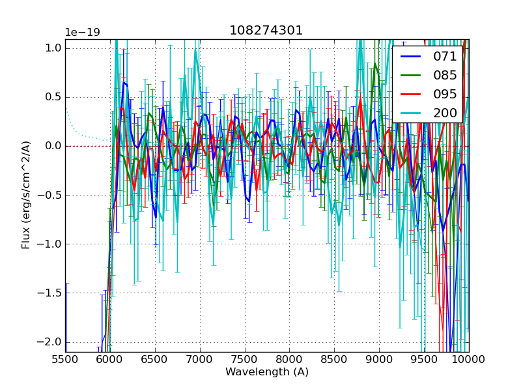Image resolution: width=521 pixels, height=391 pixels.
Task: Select the 7500 x-axis tick label
Action: point(245,359)
